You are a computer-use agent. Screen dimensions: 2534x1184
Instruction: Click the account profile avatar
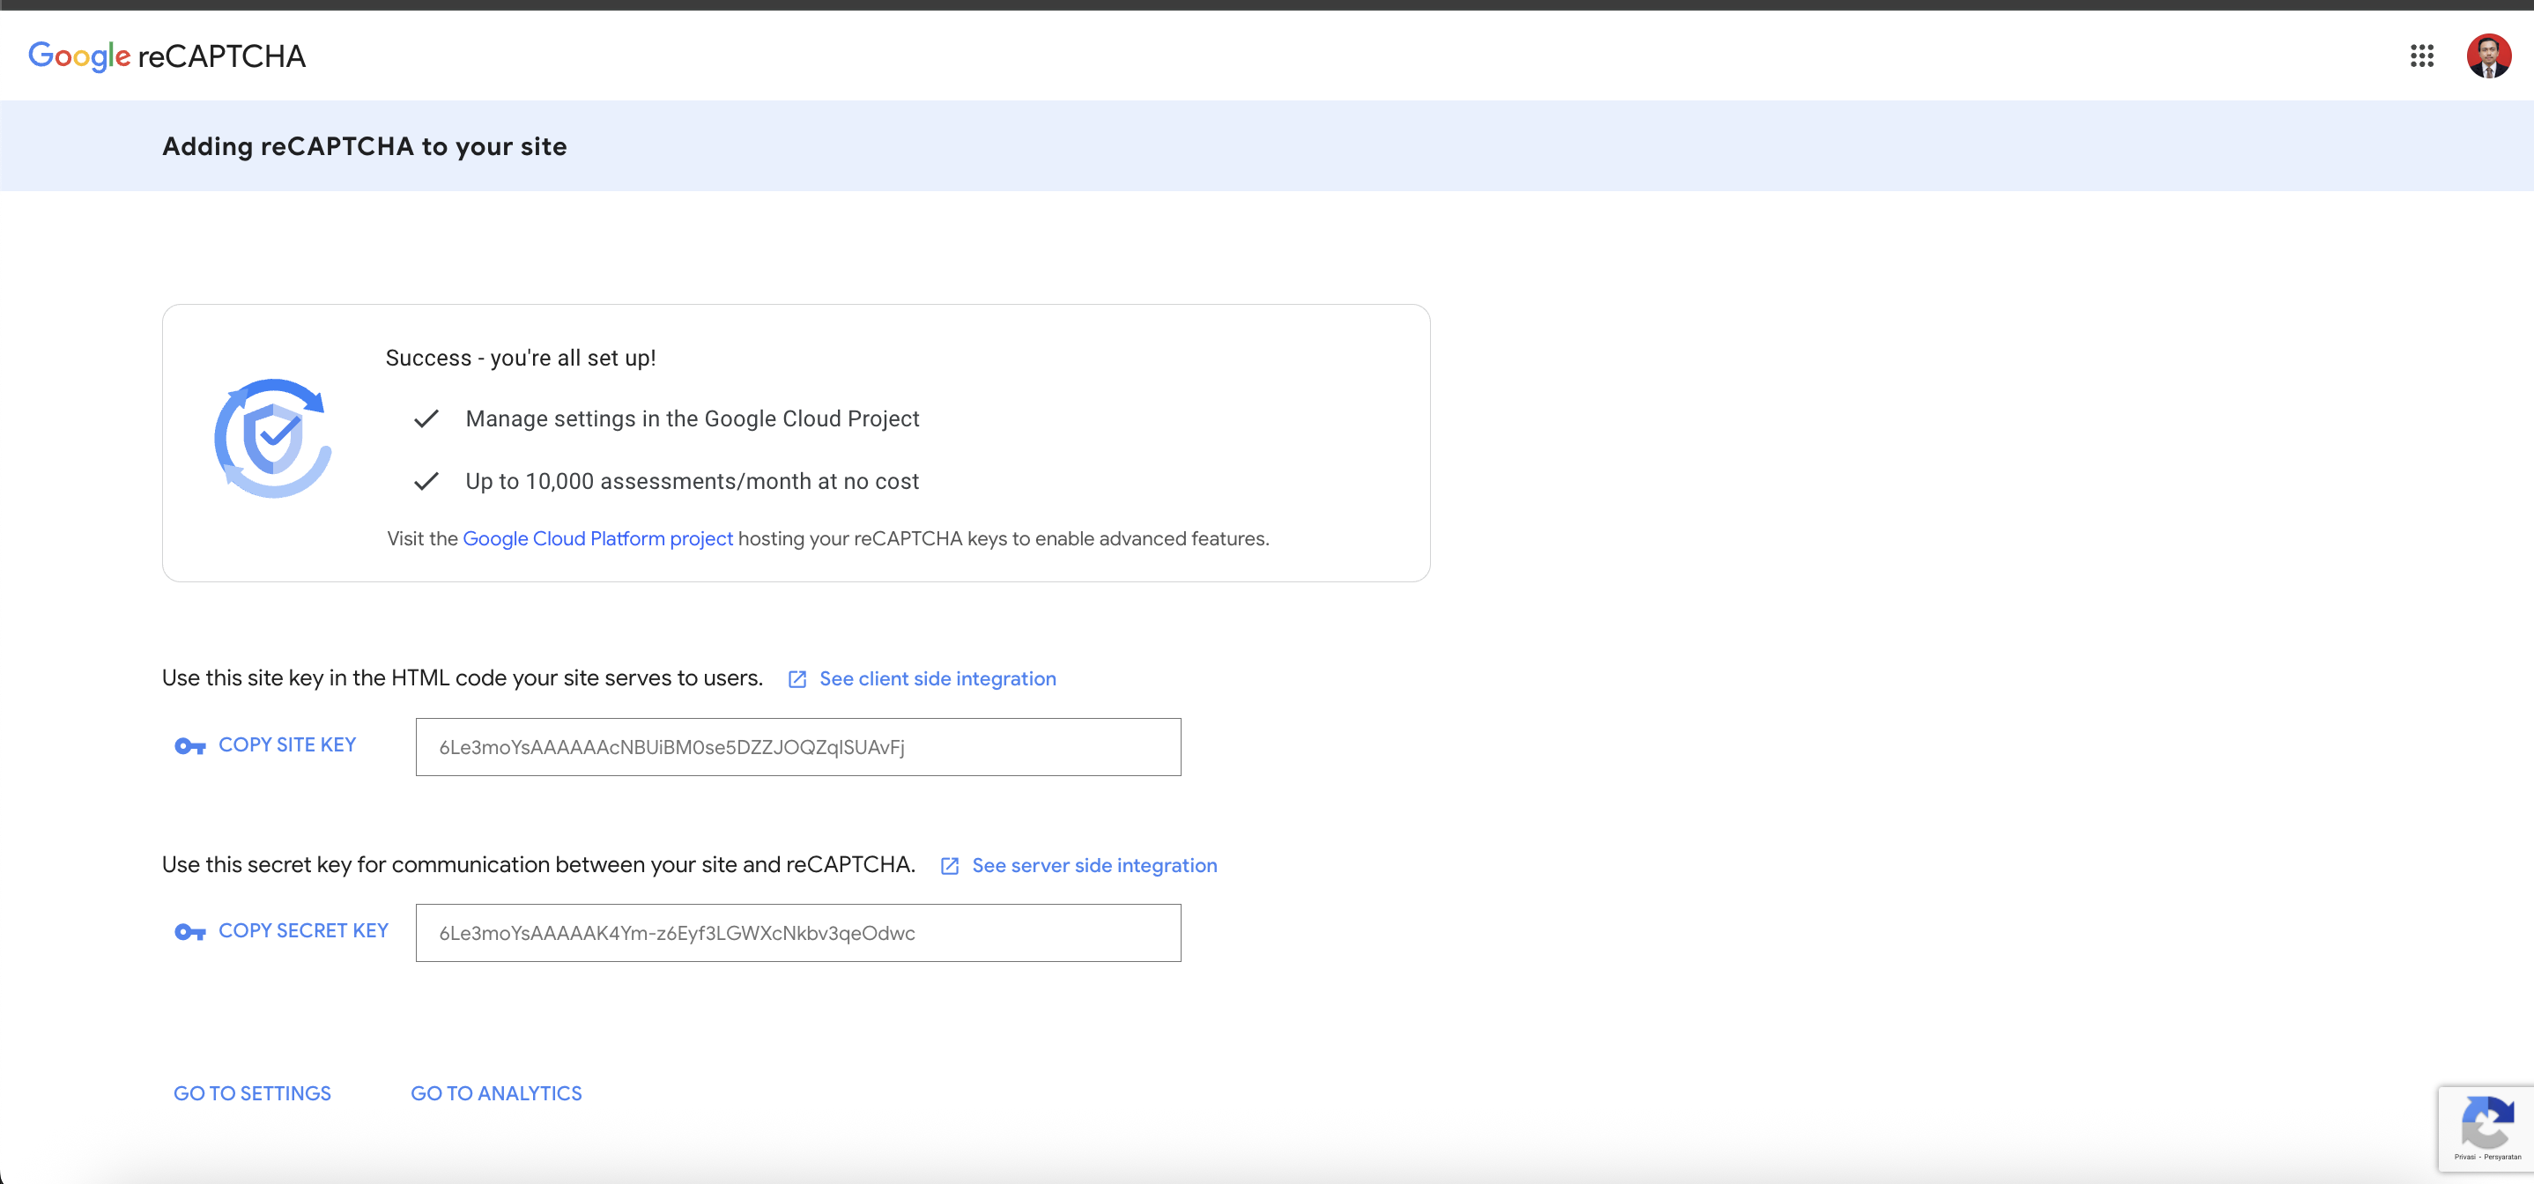[x=2488, y=56]
